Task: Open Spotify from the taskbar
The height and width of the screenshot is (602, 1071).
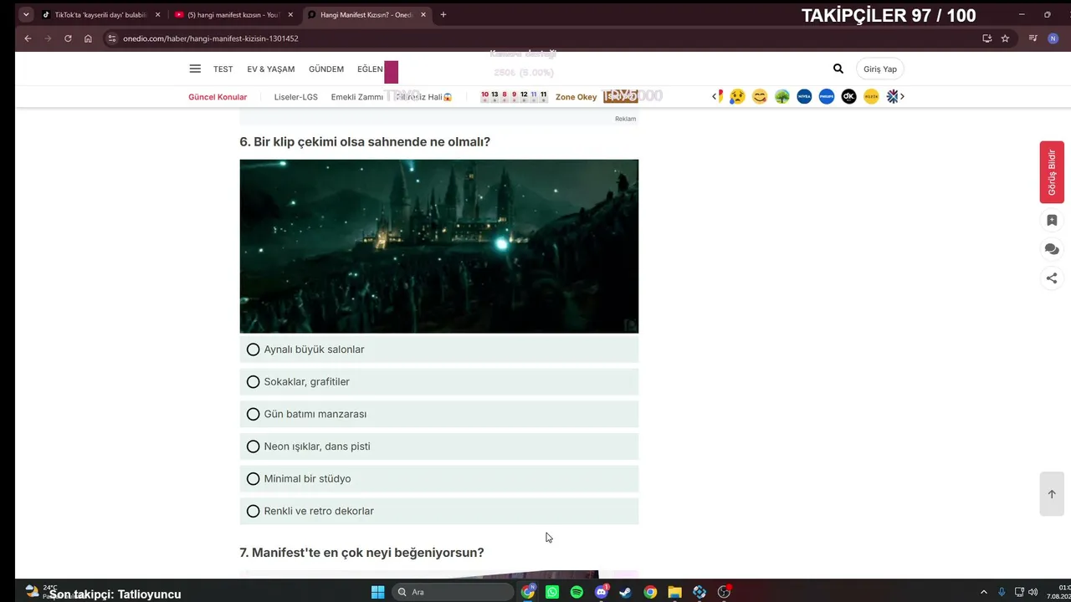Action: coord(576,592)
